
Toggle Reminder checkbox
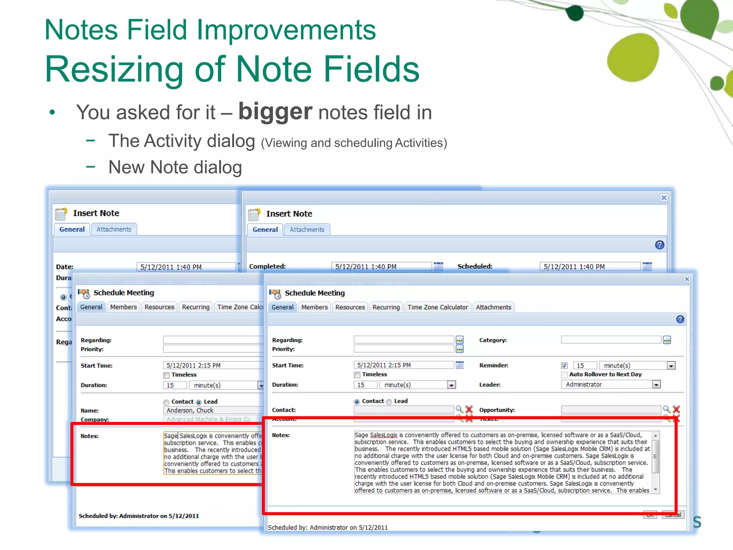(x=564, y=366)
